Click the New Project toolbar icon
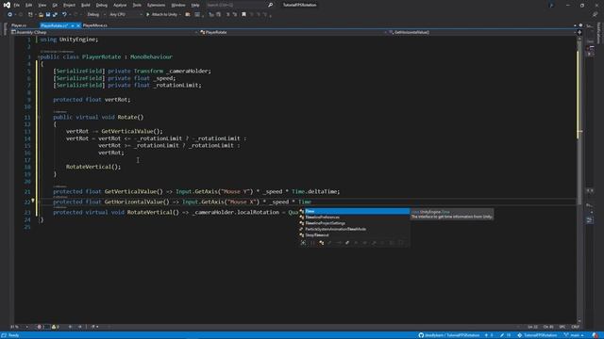 coord(30,15)
